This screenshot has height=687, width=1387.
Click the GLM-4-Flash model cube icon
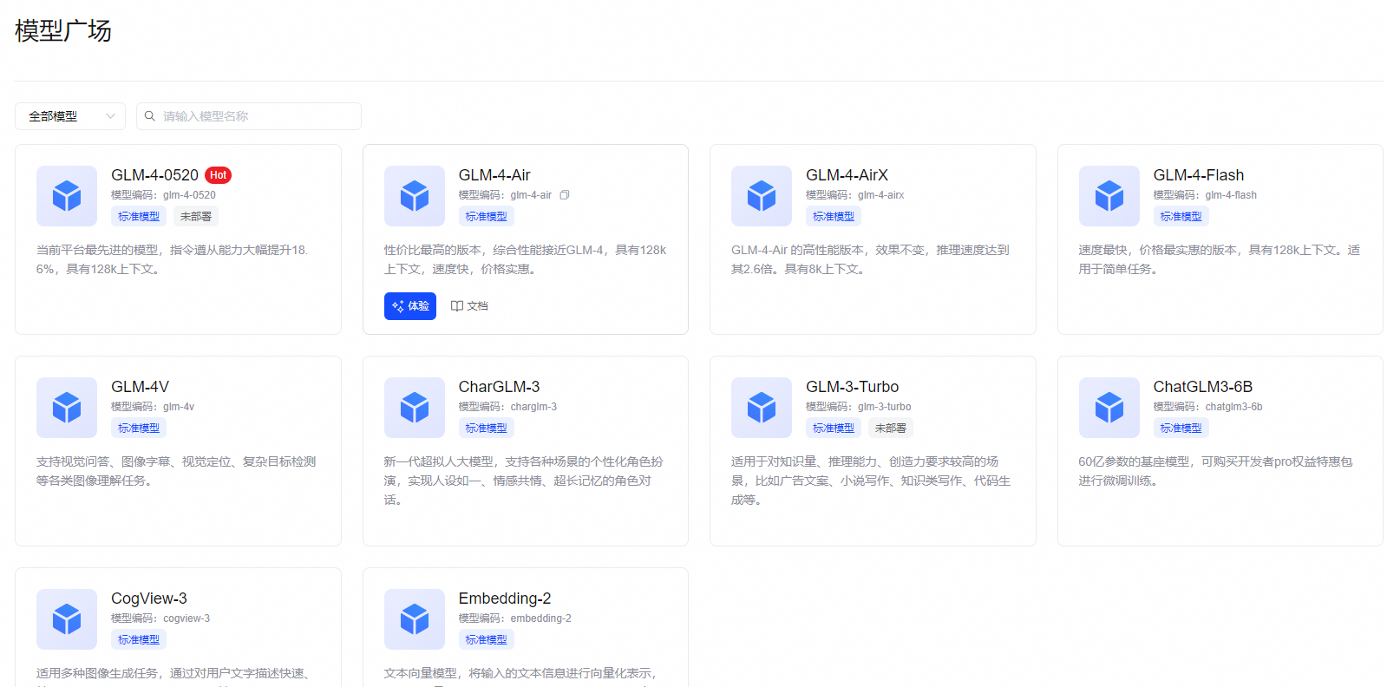1109,196
